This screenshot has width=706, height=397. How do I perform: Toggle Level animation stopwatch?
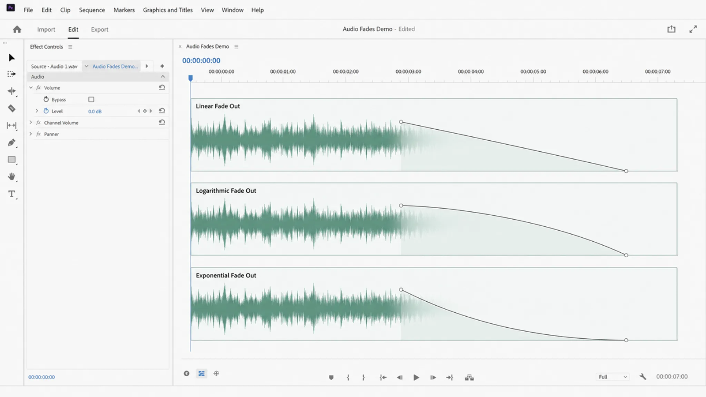pos(46,111)
